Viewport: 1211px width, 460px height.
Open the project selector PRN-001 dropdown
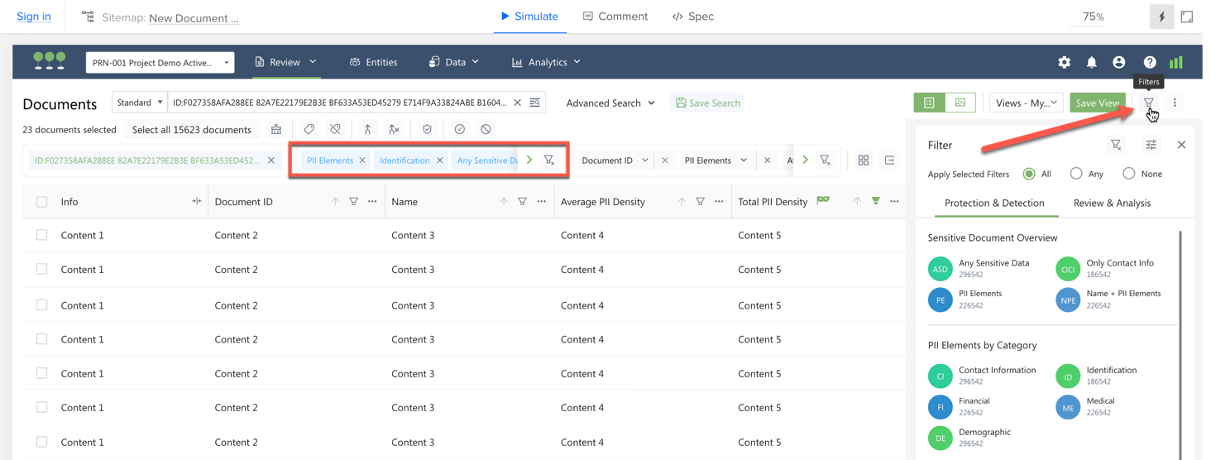pos(160,62)
